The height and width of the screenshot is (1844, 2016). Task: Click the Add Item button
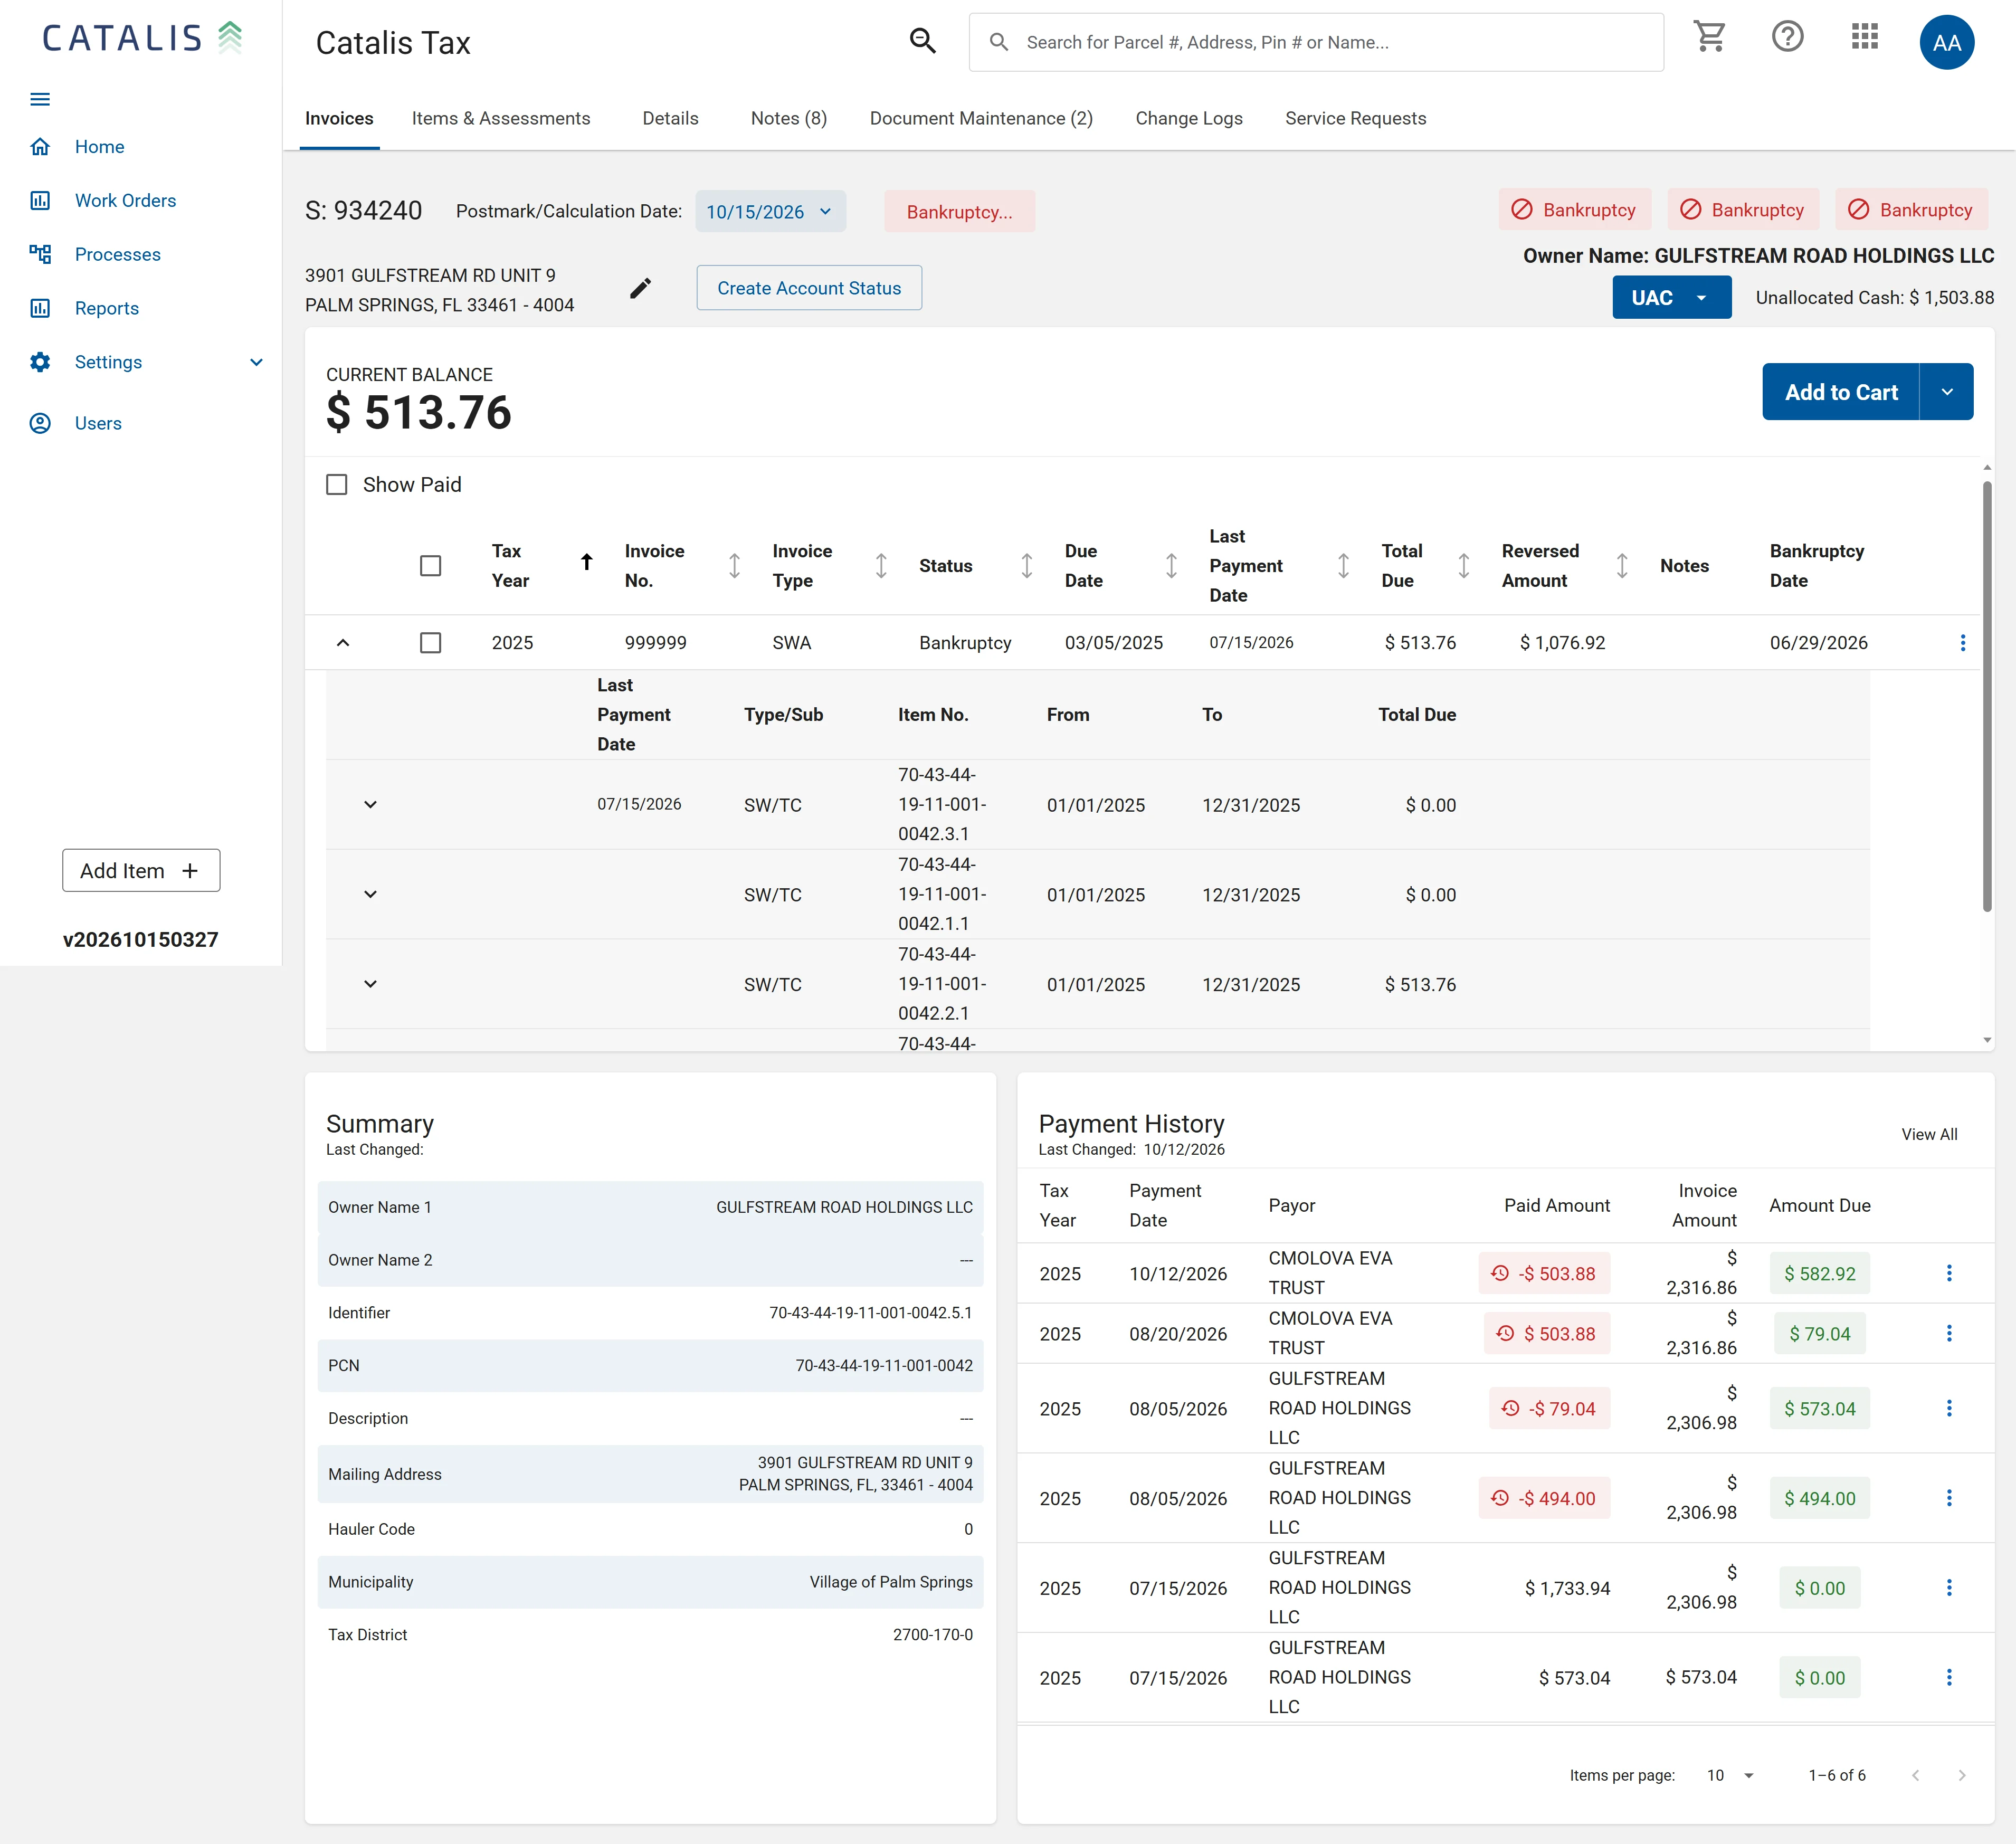tap(141, 871)
